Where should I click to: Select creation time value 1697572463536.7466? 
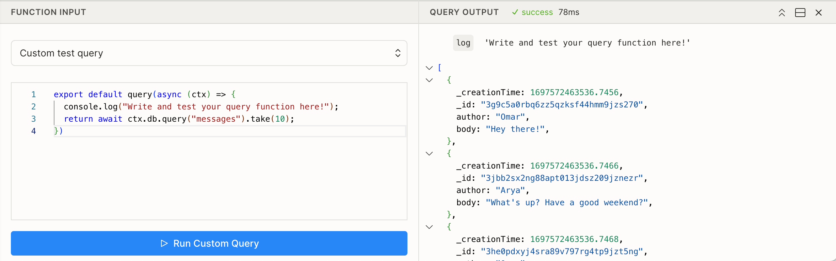click(x=574, y=166)
